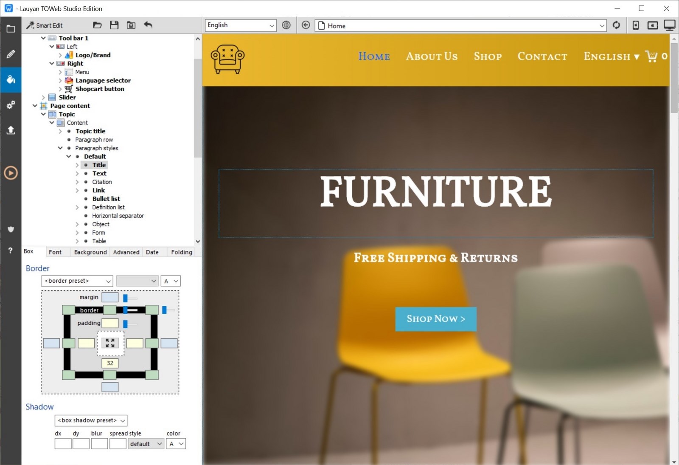679x465 pixels.
Task: Switch to desktop monitor preview icon
Action: point(670,25)
